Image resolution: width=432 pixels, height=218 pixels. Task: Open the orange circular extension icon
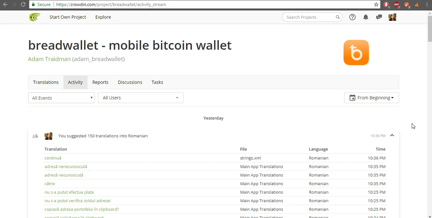(x=407, y=4)
